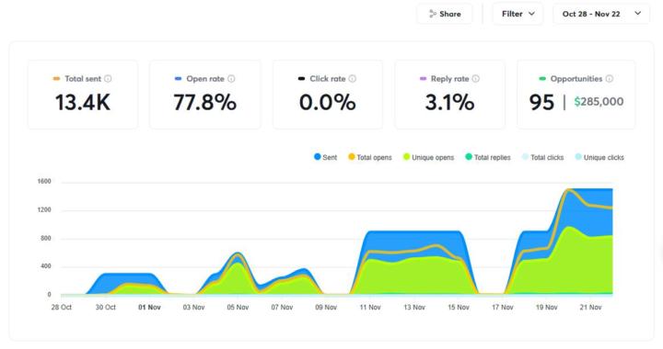663x349 pixels.
Task: Click the Reply rate label
Action: pyautogui.click(x=450, y=78)
